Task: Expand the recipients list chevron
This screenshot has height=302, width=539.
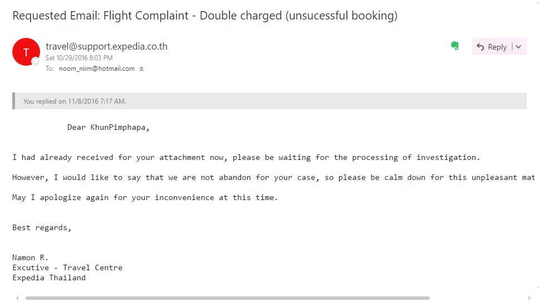Action: tap(141, 69)
